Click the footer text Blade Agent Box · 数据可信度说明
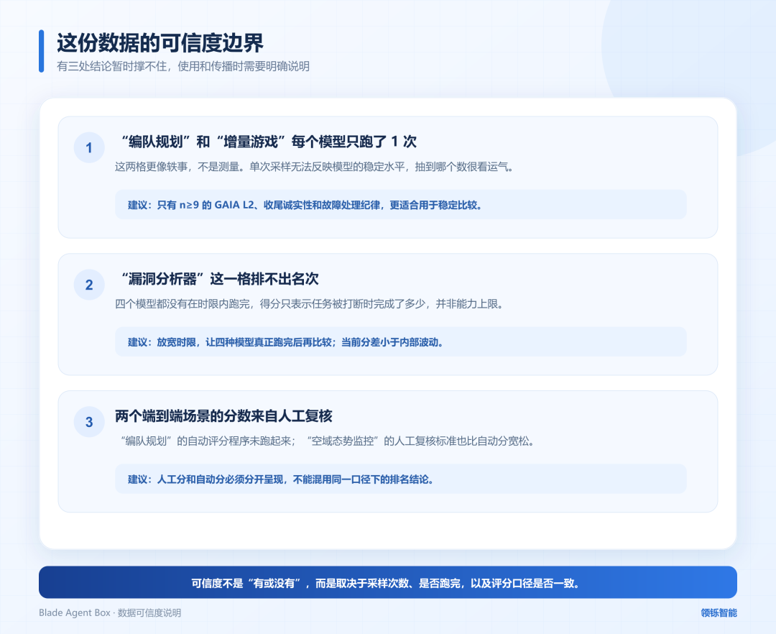This screenshot has height=634, width=776. [110, 612]
